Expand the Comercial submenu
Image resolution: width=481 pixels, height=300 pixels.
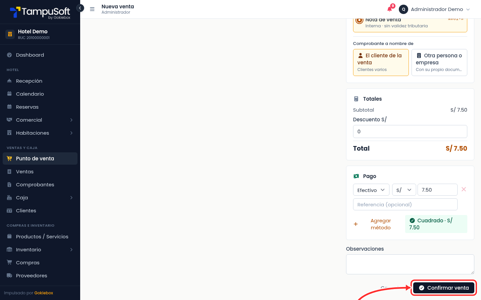[40, 120]
